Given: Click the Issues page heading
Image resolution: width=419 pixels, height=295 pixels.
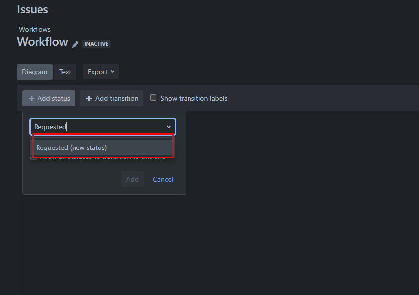Looking at the screenshot, I should tap(33, 9).
